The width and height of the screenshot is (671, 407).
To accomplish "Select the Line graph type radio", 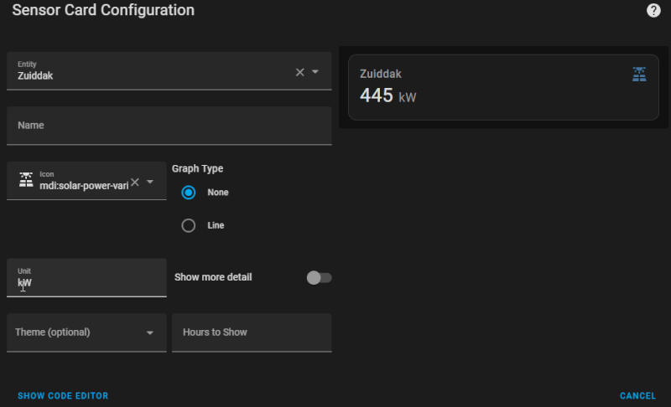I will 189,225.
